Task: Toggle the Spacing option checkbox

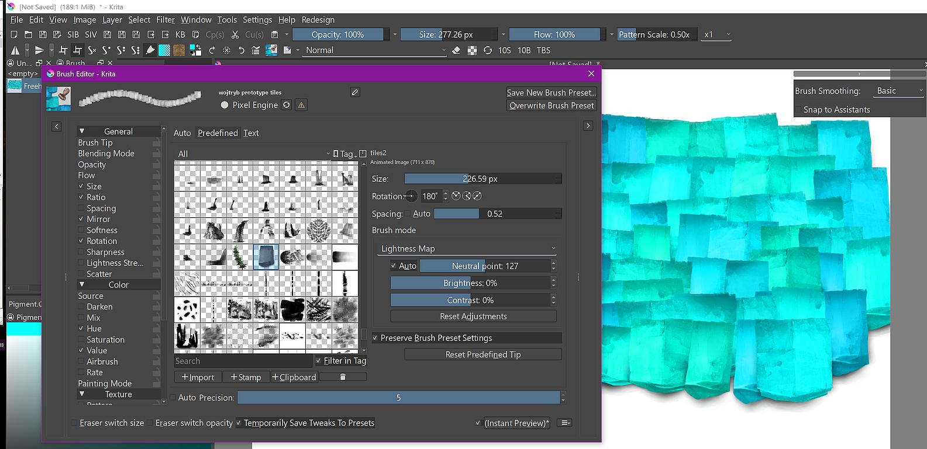Action: pos(81,208)
